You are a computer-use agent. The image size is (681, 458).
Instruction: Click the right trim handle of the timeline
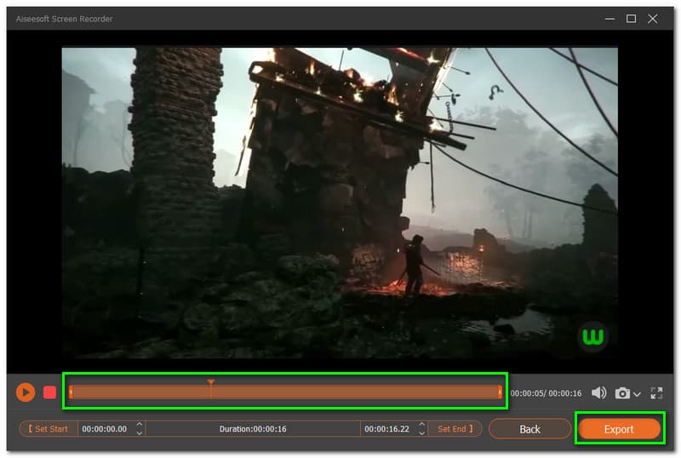point(500,392)
